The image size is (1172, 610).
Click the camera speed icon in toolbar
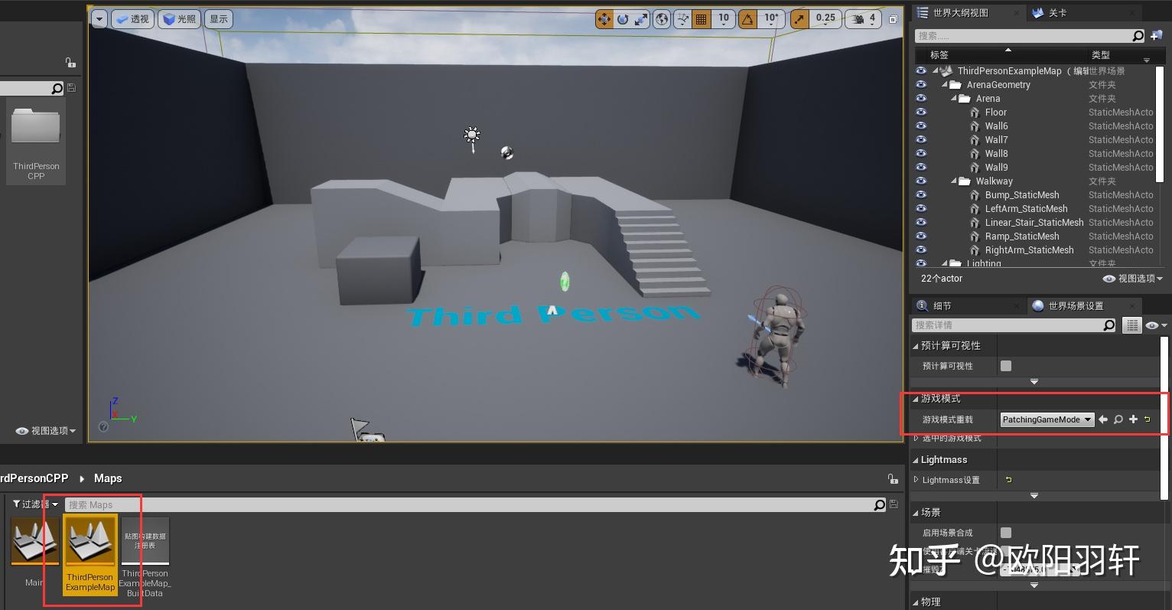point(856,18)
